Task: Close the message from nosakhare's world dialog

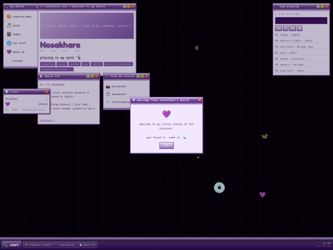Action: [x=199, y=100]
